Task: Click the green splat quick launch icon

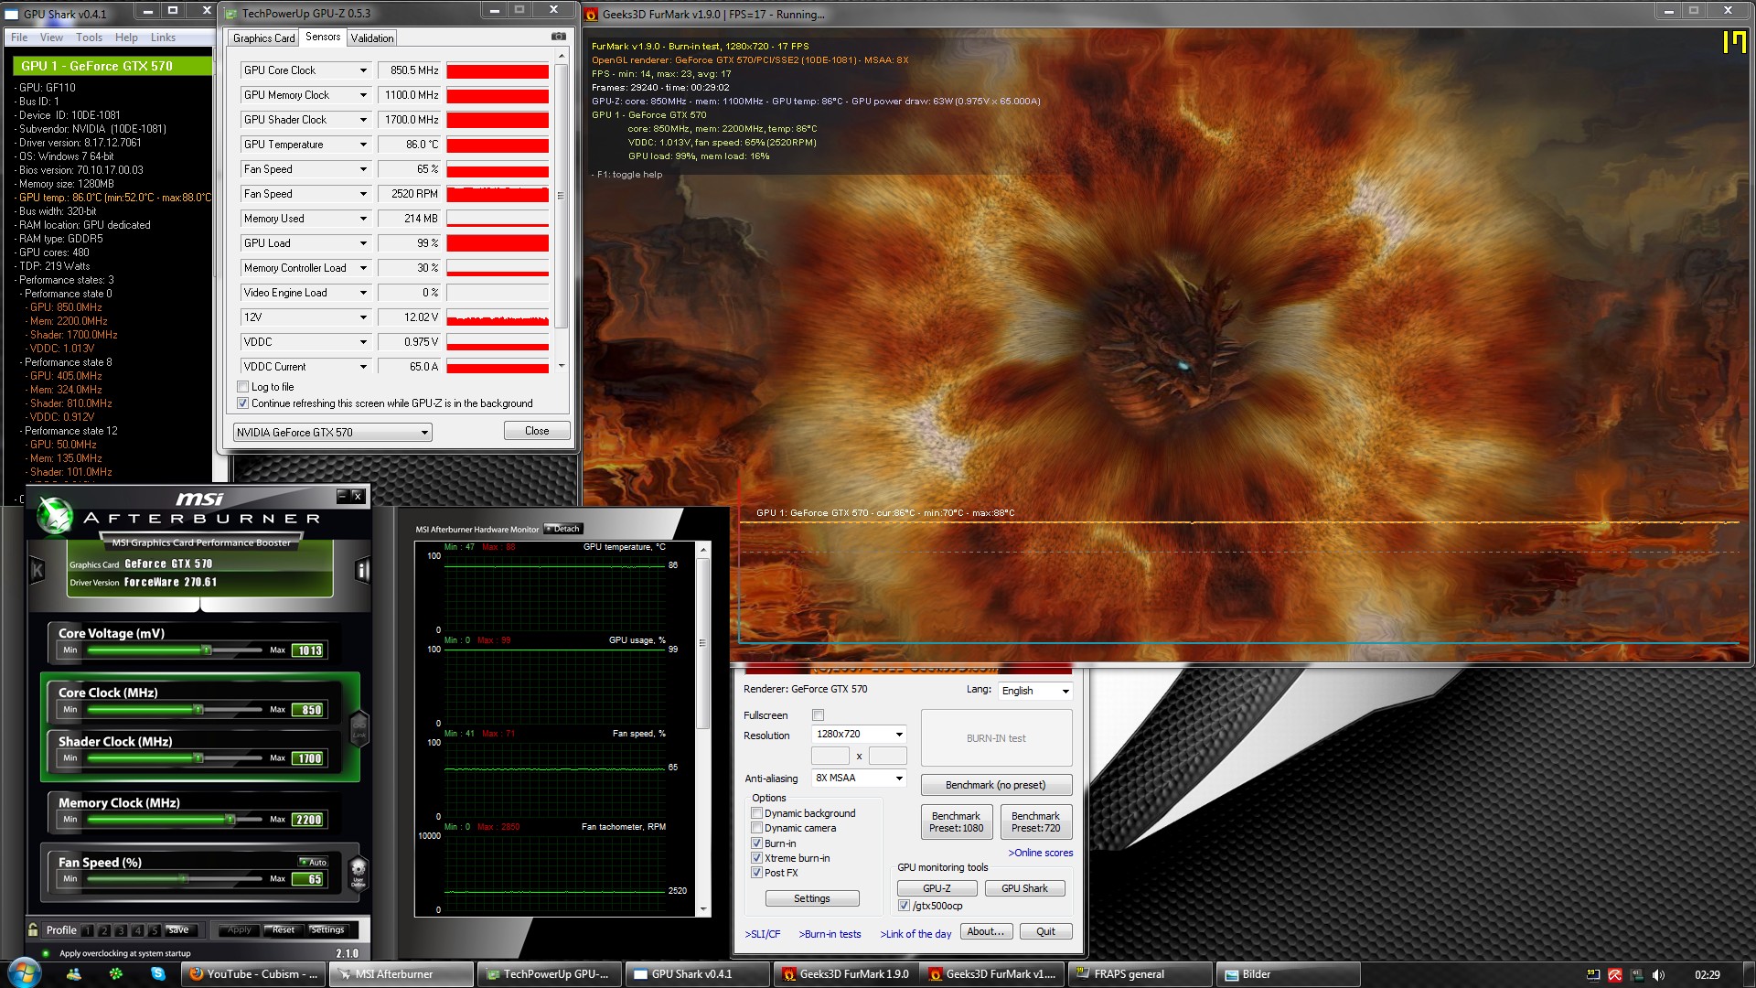Action: click(116, 974)
